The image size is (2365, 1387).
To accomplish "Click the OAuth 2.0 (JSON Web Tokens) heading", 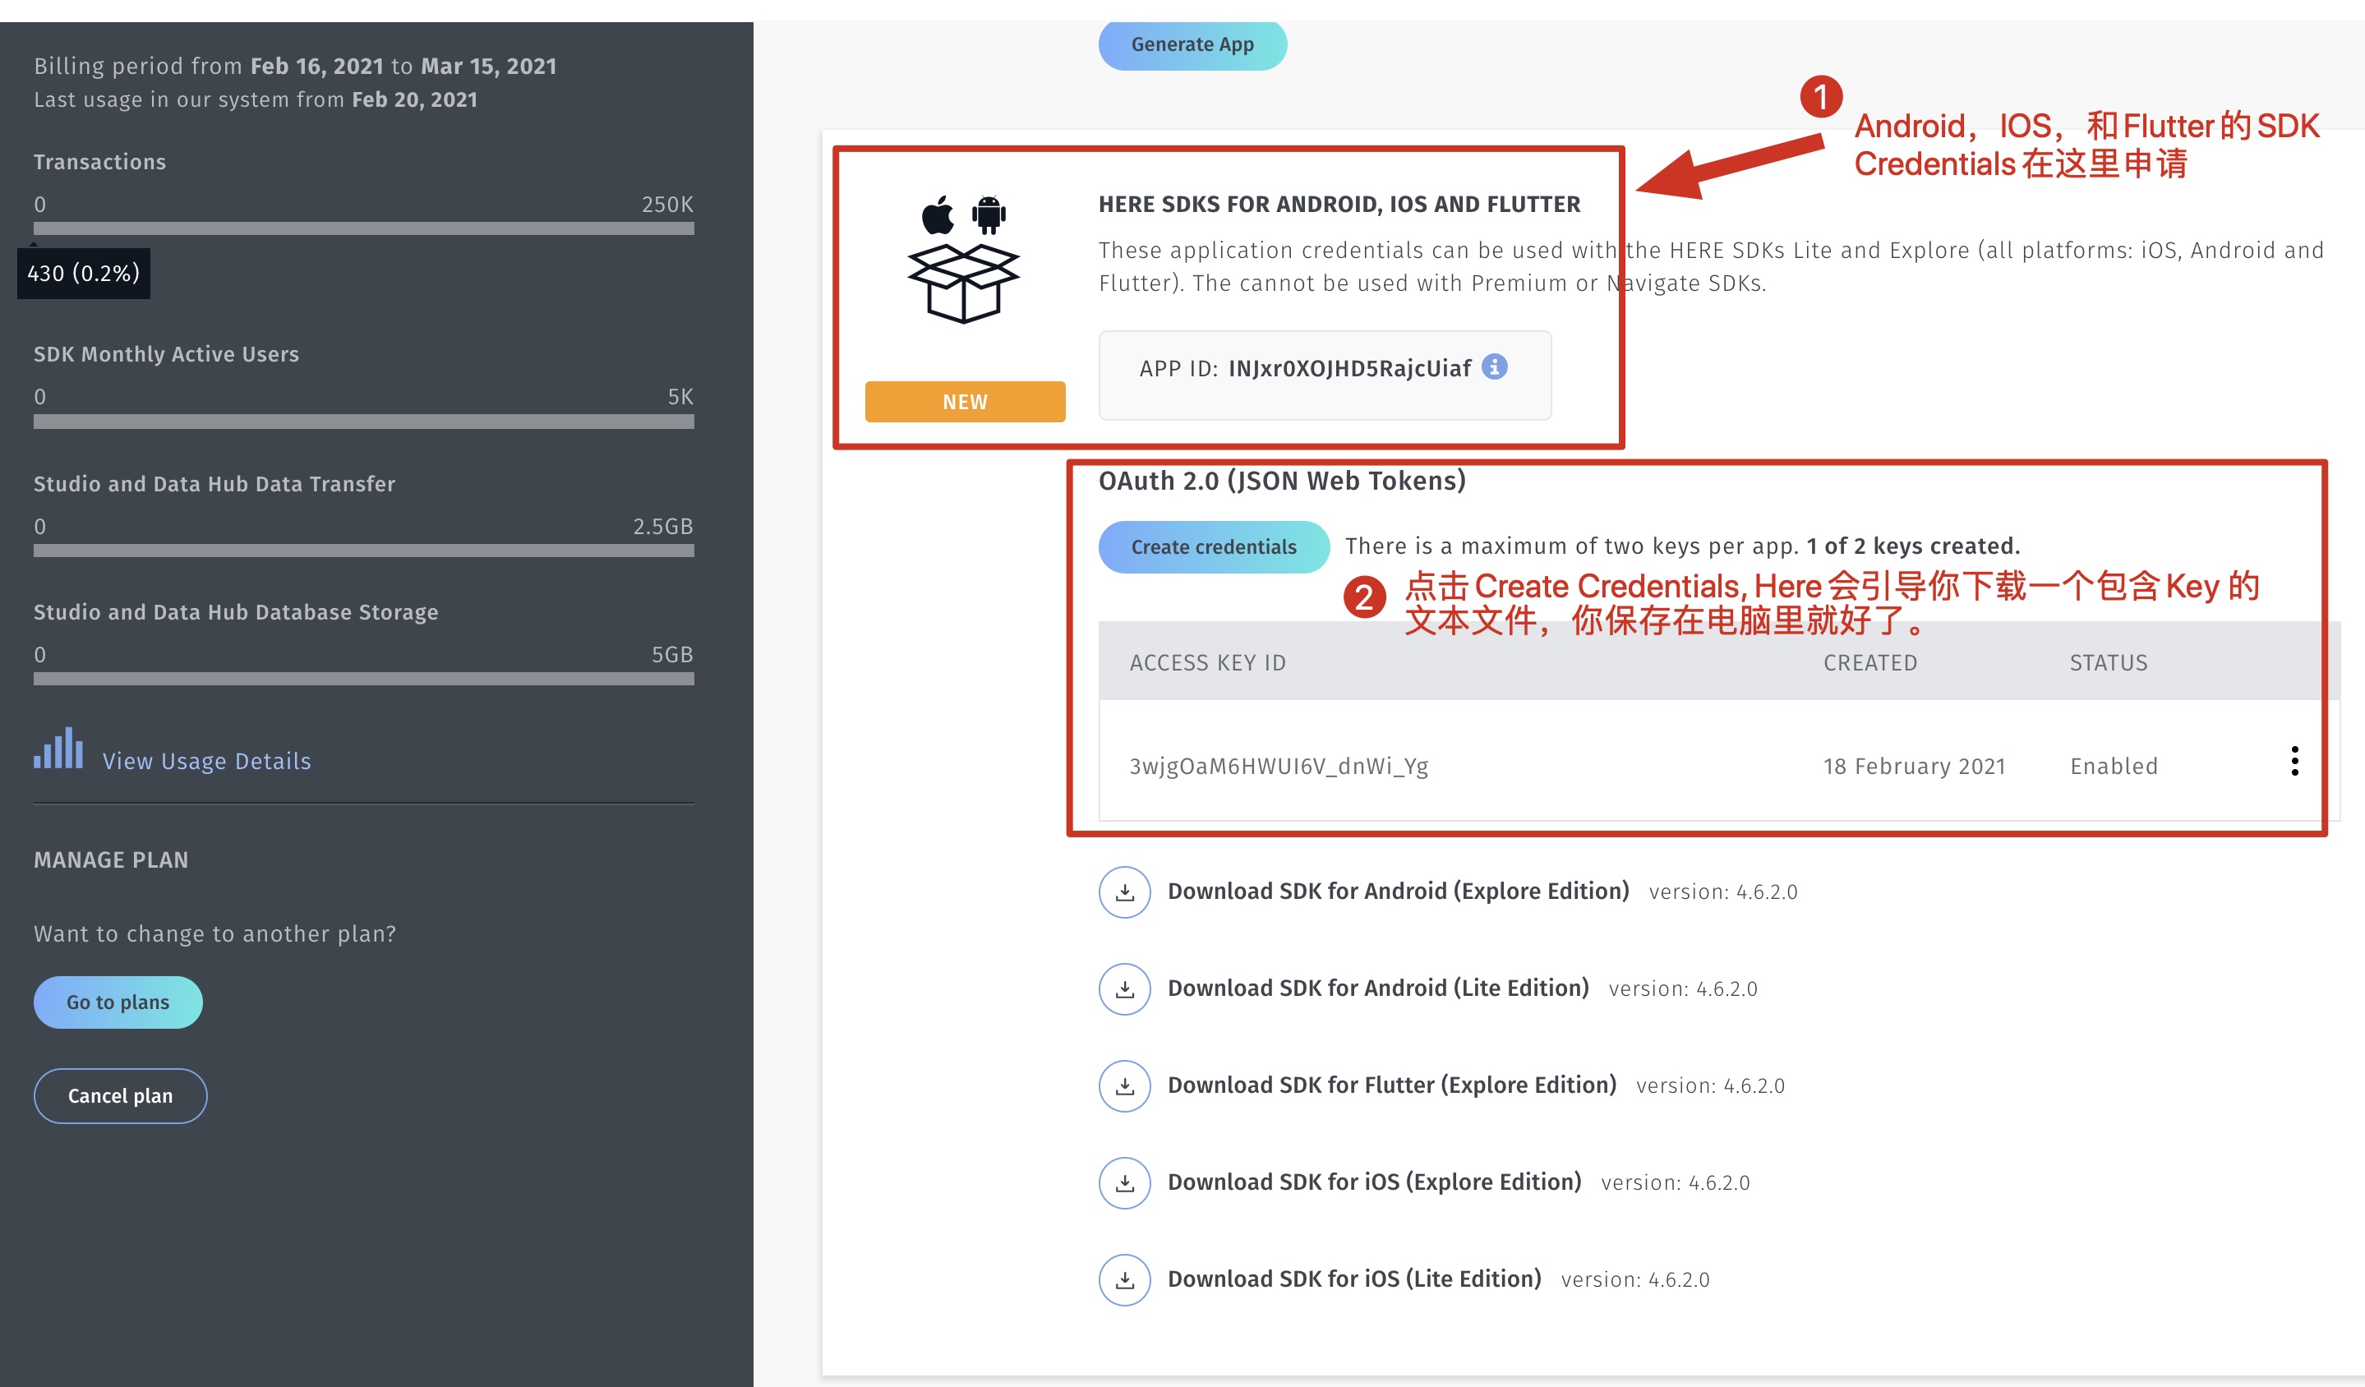I will tap(1282, 481).
